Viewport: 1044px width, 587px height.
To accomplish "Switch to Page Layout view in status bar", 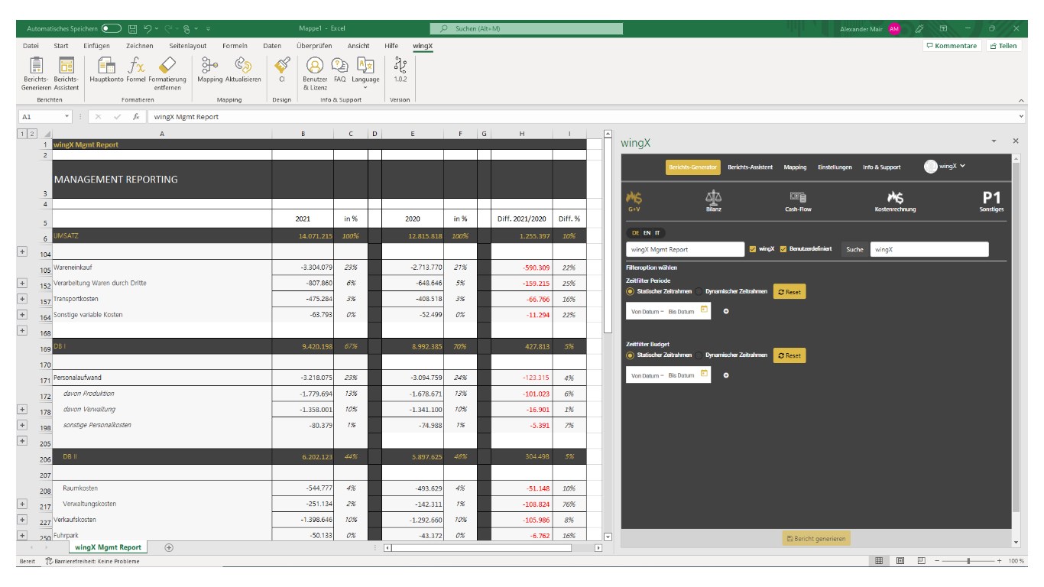I will [x=900, y=561].
